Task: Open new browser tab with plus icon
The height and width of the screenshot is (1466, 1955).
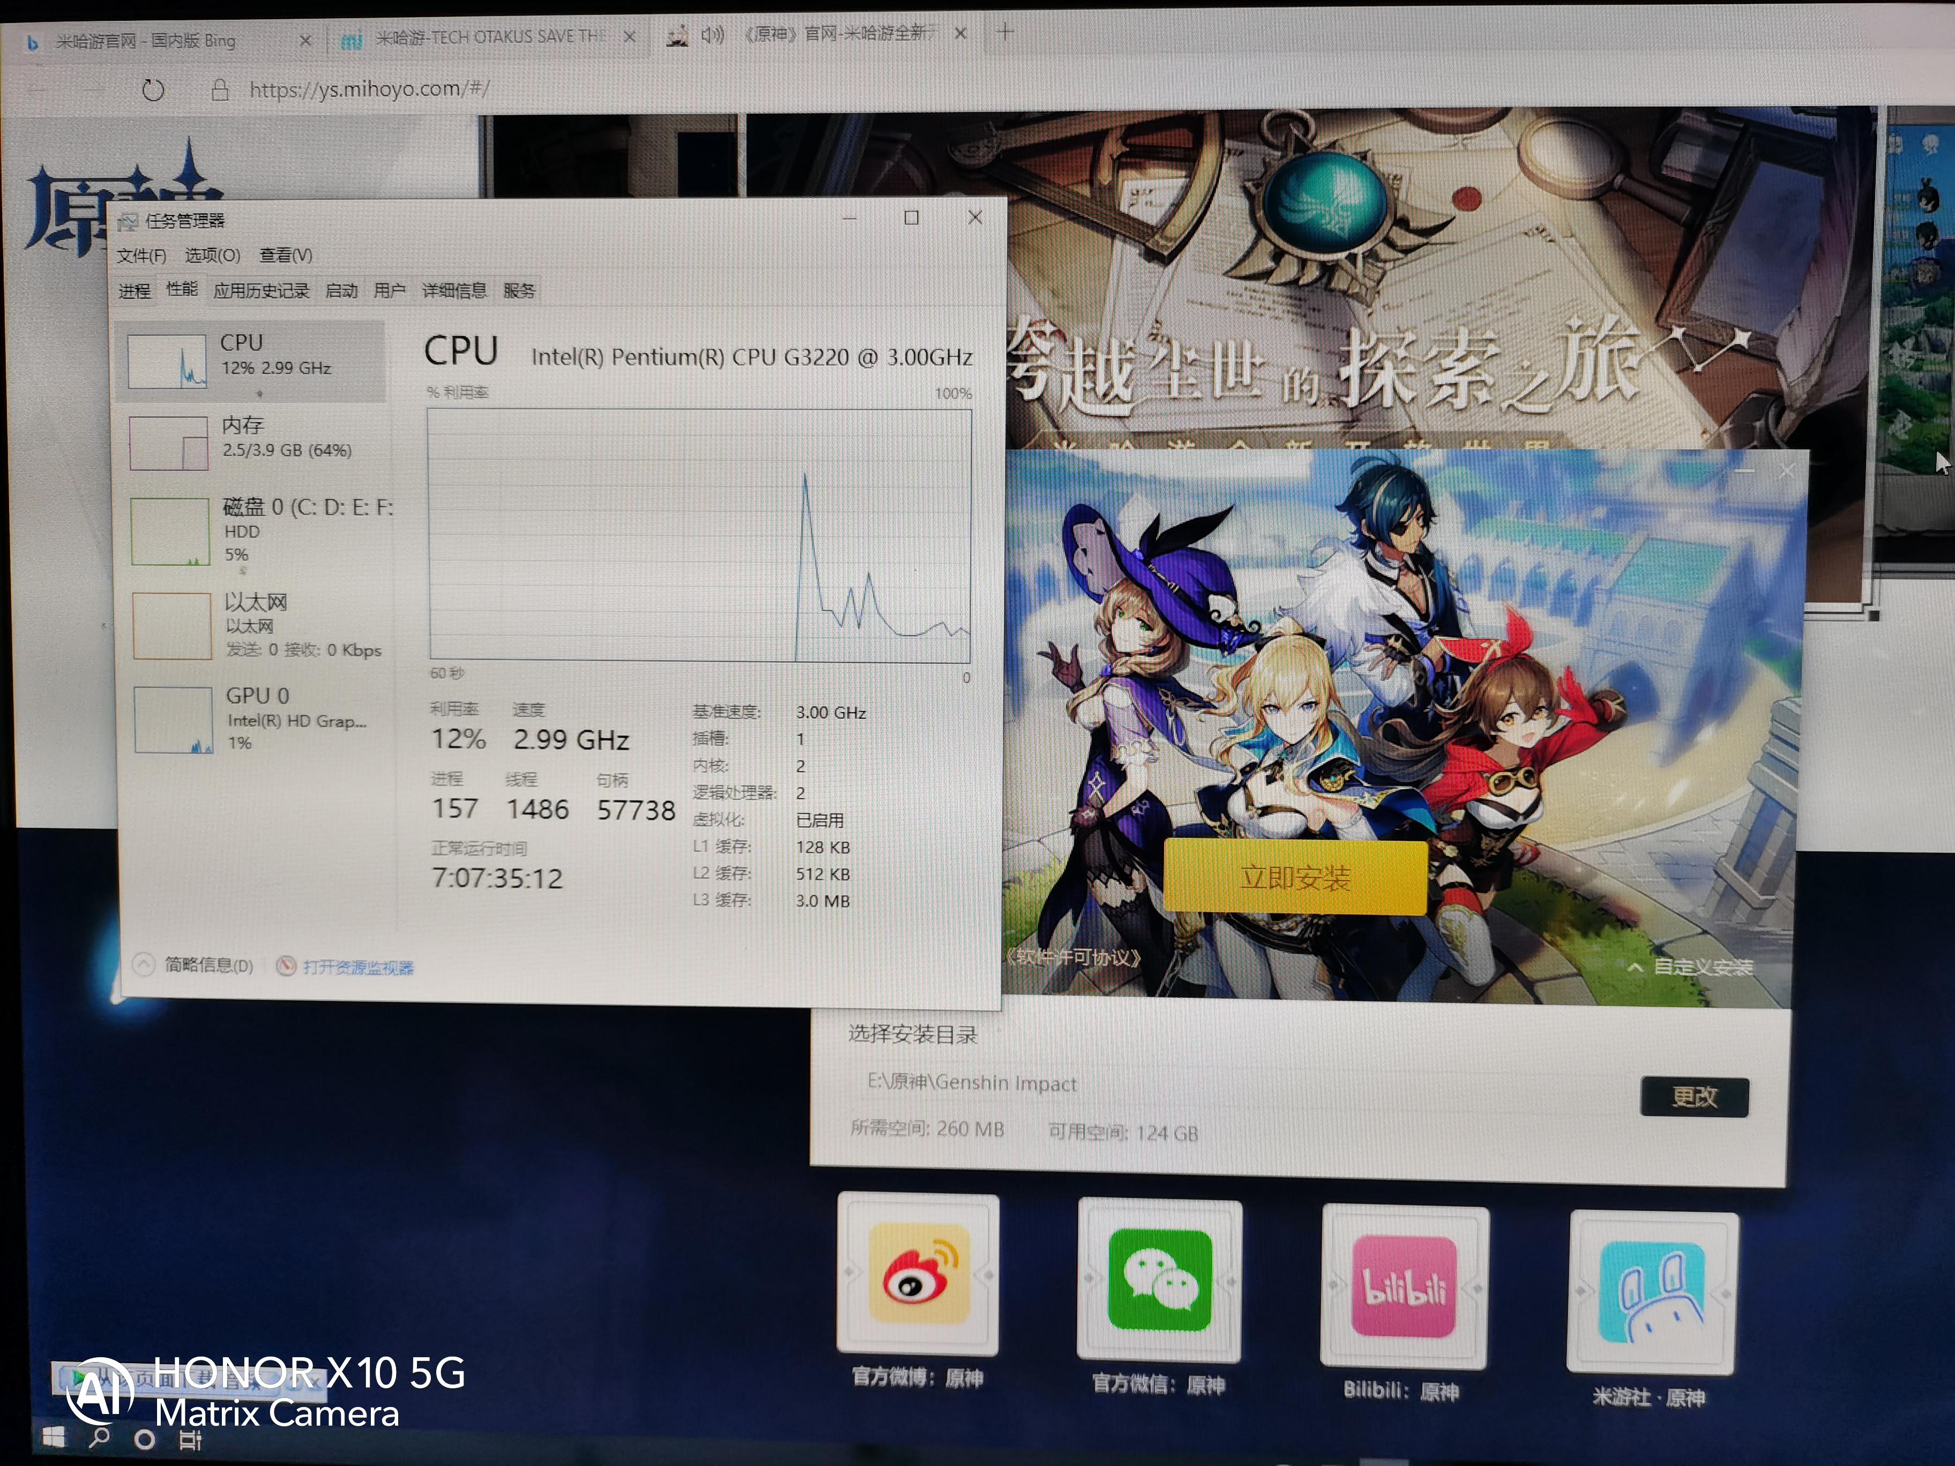Action: 1005,33
